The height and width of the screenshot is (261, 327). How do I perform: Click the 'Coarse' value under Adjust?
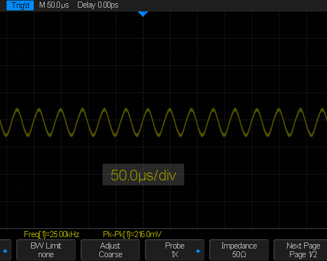(110, 254)
